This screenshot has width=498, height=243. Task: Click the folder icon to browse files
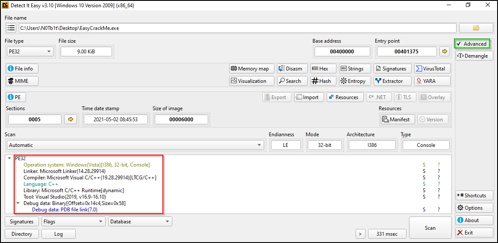click(x=476, y=28)
